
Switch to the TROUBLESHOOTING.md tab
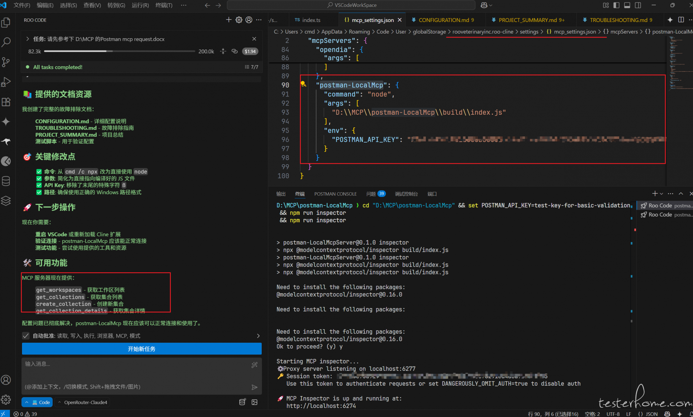click(618, 20)
